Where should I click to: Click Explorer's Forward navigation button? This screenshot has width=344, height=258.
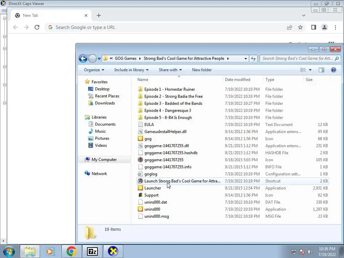[x=93, y=58]
